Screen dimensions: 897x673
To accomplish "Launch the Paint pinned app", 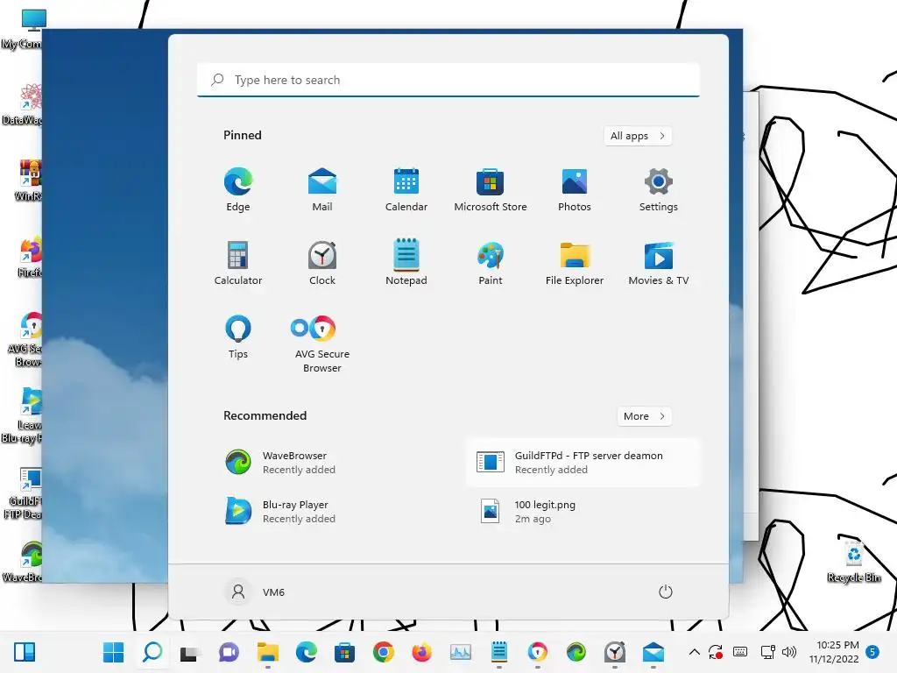I will 491,263.
